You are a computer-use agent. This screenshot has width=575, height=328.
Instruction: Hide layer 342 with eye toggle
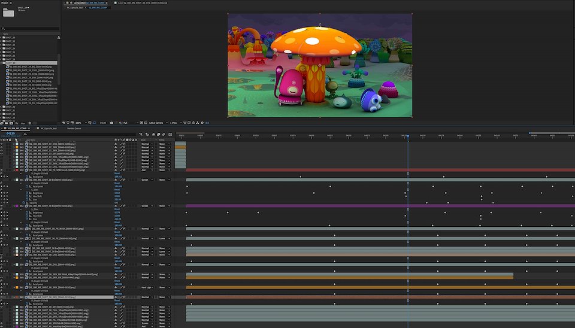click(1, 144)
